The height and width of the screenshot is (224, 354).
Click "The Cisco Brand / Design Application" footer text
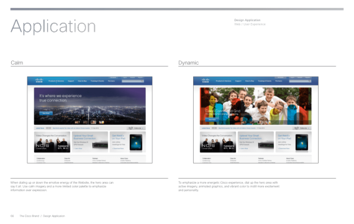(x=42, y=216)
